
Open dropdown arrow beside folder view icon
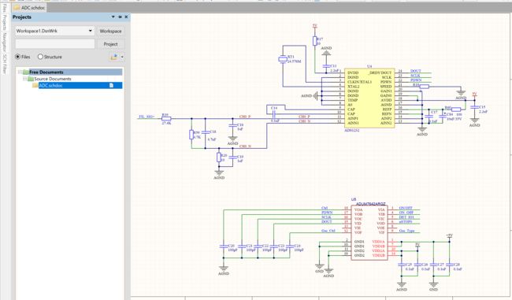point(122,57)
